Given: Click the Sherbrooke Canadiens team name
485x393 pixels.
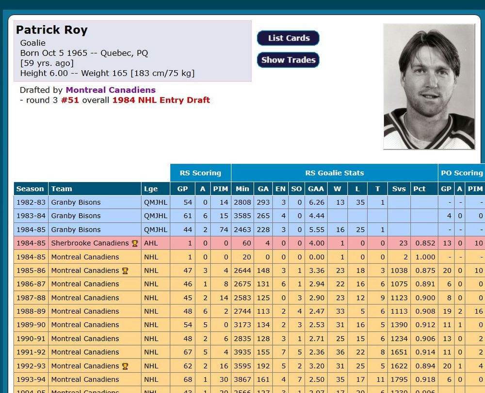Looking at the screenshot, I should click(x=90, y=243).
